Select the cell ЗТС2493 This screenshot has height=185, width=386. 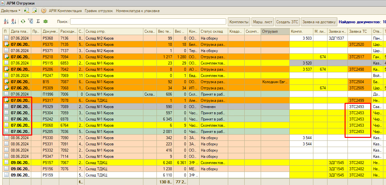[x=360, y=107]
